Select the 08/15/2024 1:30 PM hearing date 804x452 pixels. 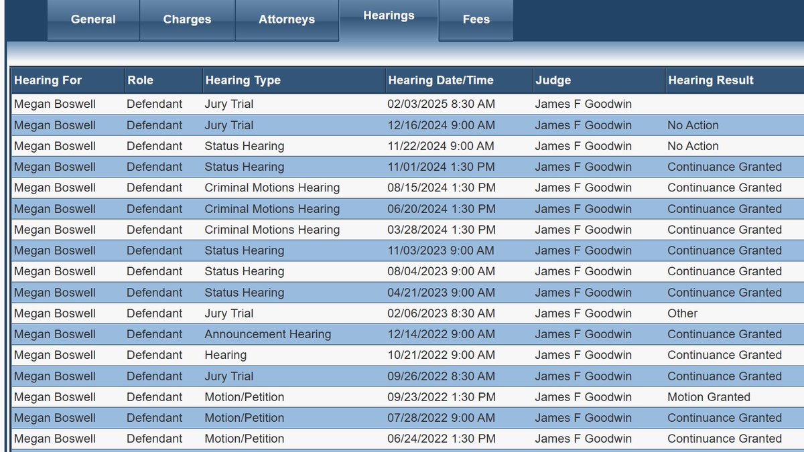(441, 187)
